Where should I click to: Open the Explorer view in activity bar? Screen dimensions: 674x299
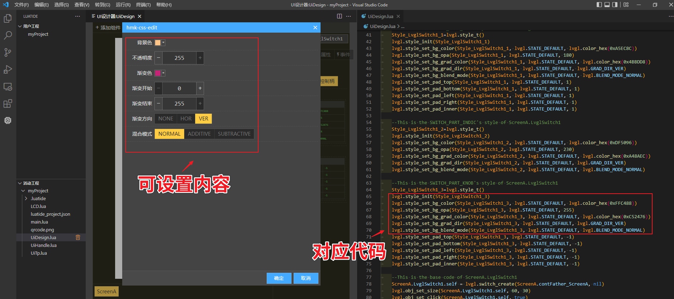pos(8,19)
